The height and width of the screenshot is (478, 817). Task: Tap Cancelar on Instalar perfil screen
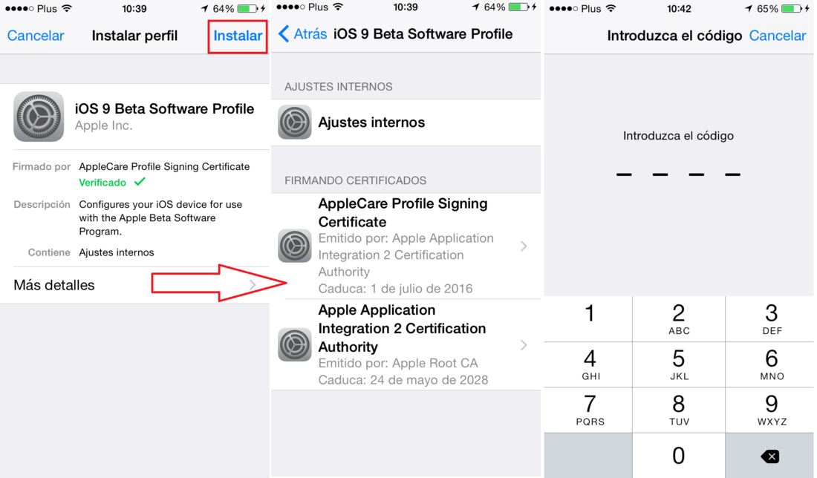click(36, 36)
